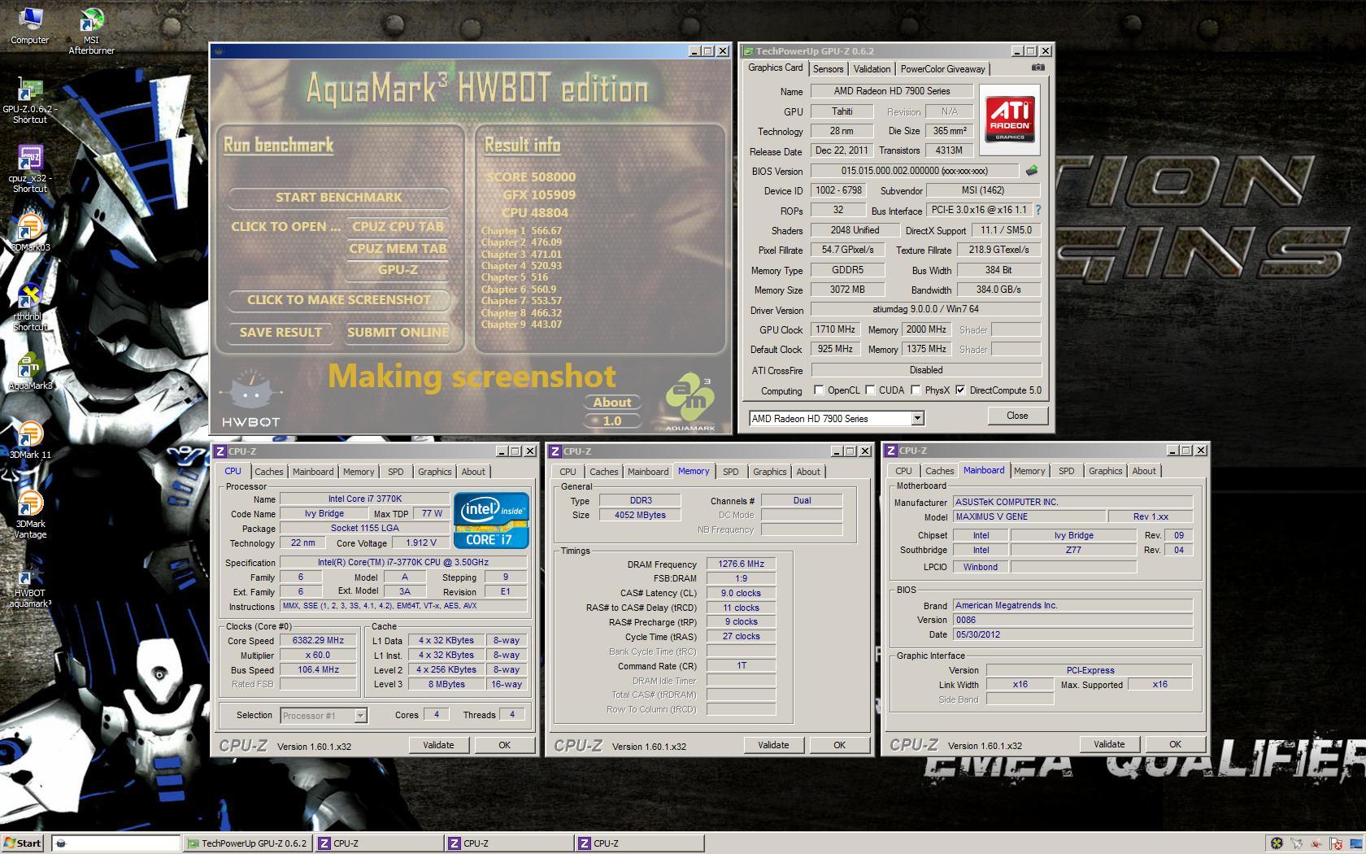The height and width of the screenshot is (854, 1366).
Task: Open HWBOT aquamark3 desktop icon
Action: 29,584
